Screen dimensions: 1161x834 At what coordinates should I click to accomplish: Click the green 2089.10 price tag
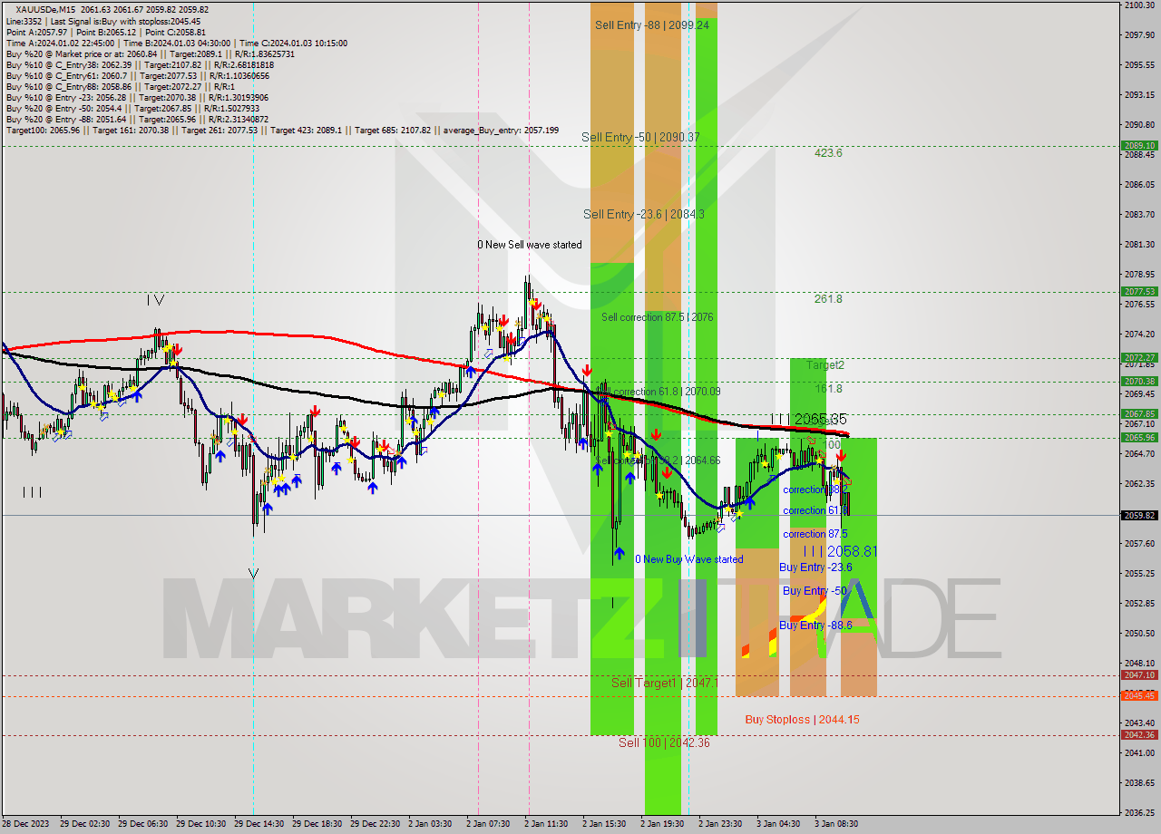pos(1138,146)
